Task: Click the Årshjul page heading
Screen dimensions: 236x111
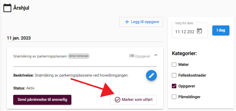Action: (21, 8)
